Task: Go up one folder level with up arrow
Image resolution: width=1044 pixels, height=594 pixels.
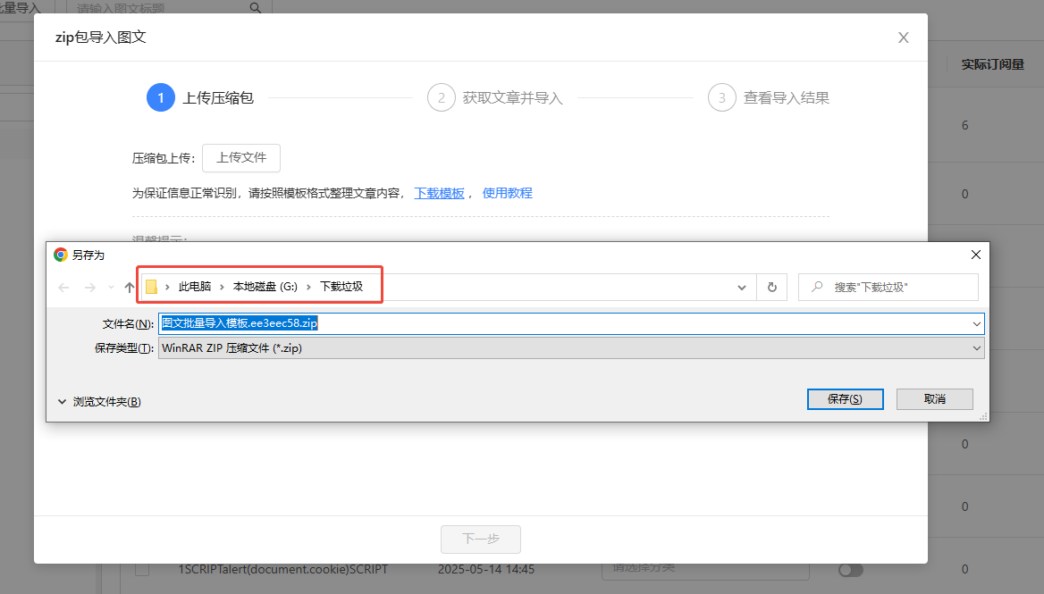Action: click(x=129, y=287)
